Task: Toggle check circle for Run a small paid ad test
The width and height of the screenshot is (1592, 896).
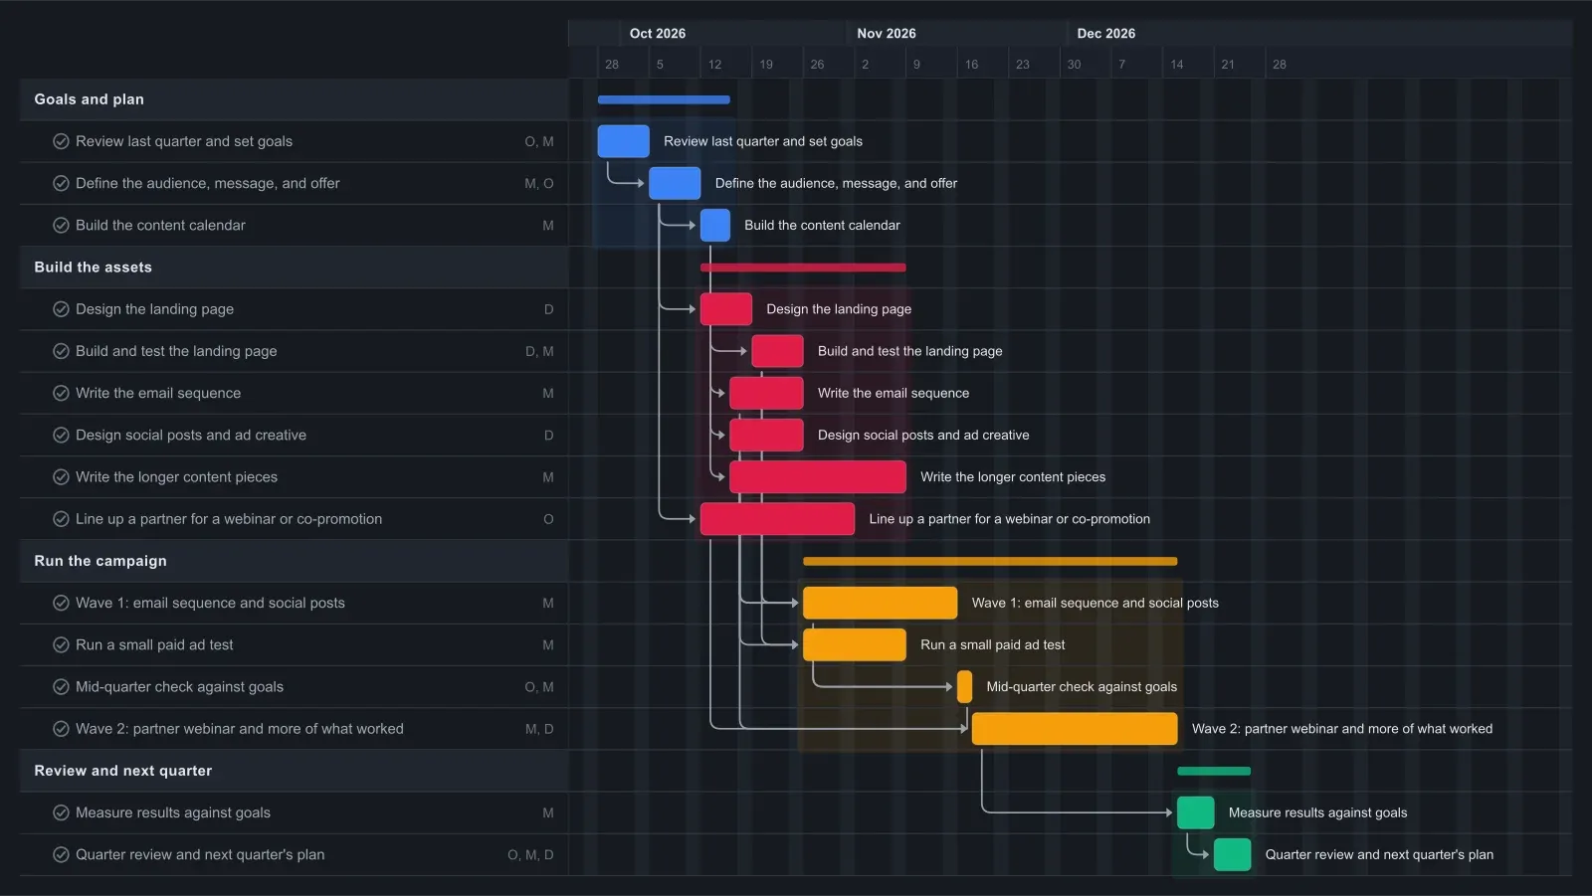Action: point(61,644)
